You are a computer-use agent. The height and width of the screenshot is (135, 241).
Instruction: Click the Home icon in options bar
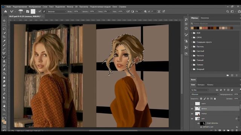pyautogui.click(x=6, y=12)
